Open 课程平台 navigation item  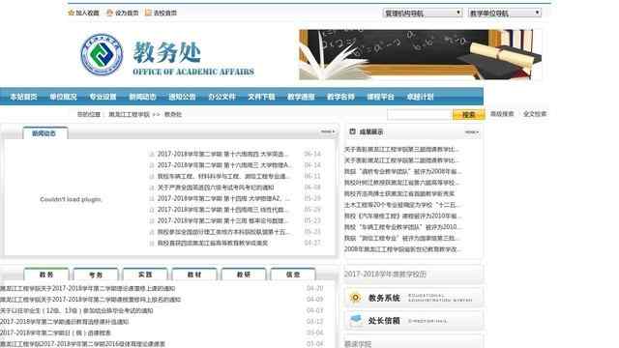tap(380, 97)
